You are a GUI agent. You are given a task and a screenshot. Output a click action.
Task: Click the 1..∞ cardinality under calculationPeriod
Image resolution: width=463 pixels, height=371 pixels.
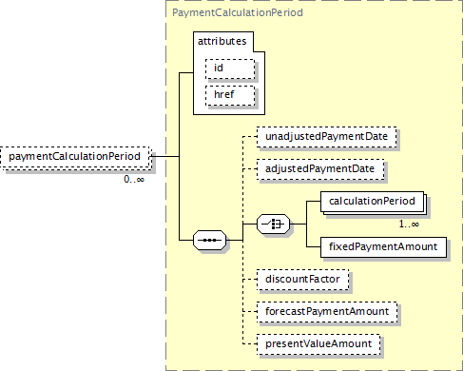tap(409, 225)
